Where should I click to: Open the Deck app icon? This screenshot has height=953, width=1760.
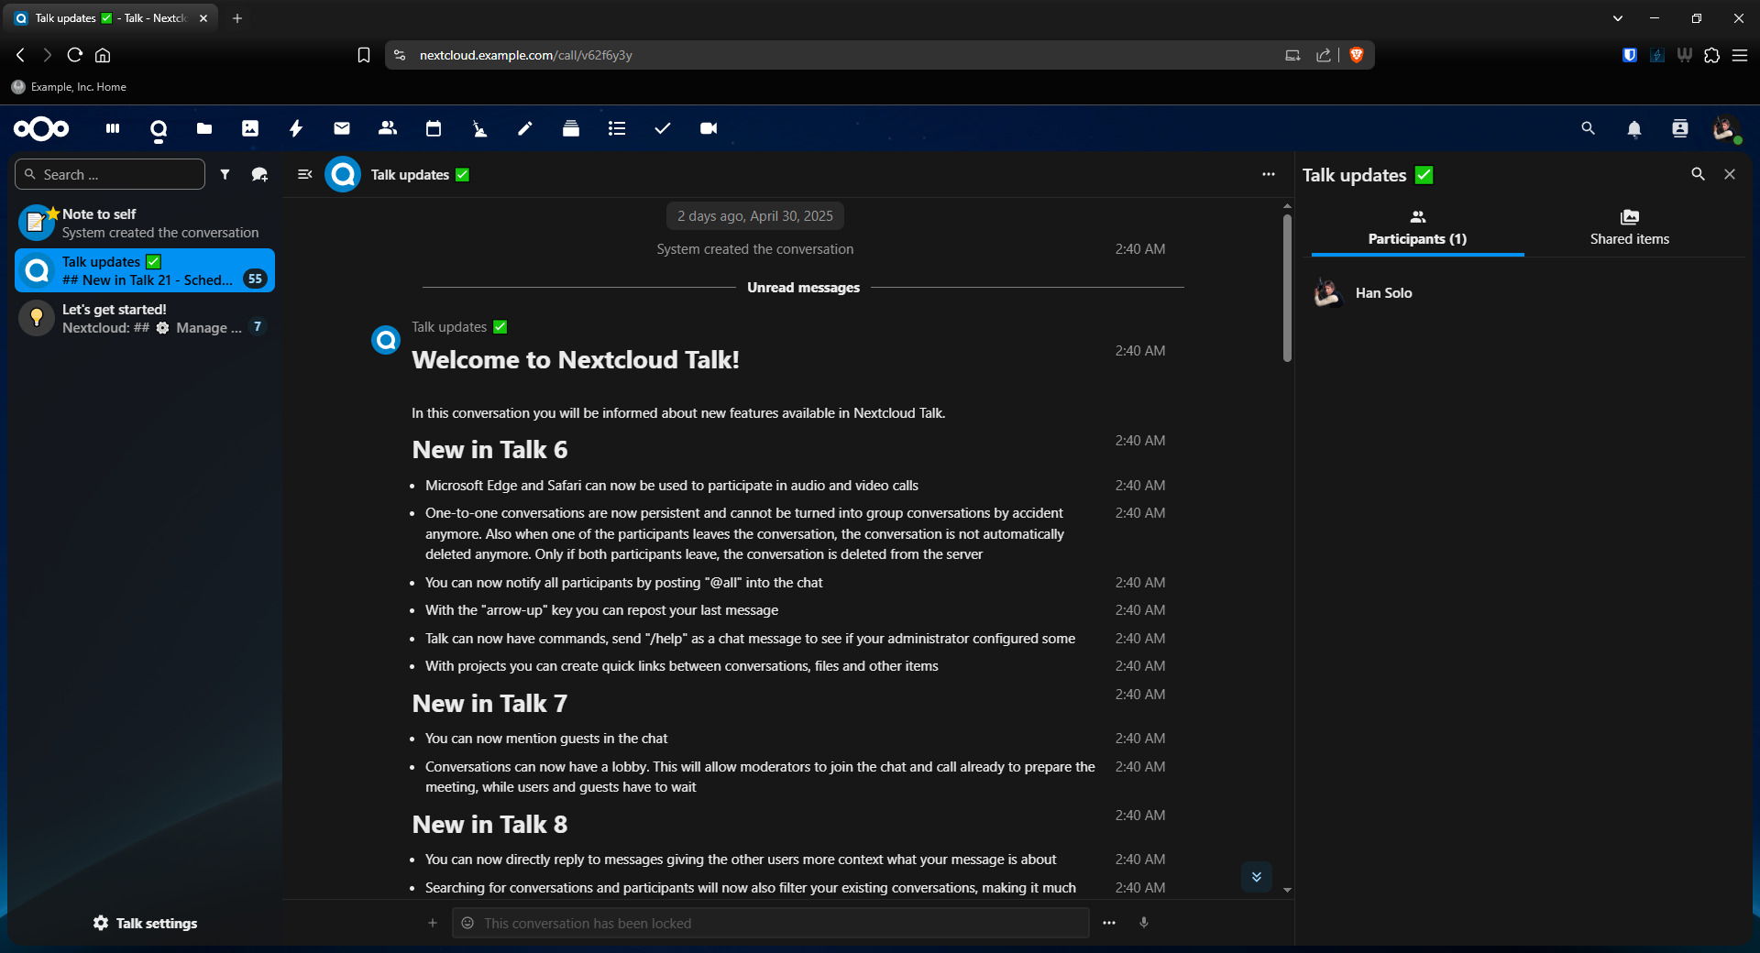point(571,129)
